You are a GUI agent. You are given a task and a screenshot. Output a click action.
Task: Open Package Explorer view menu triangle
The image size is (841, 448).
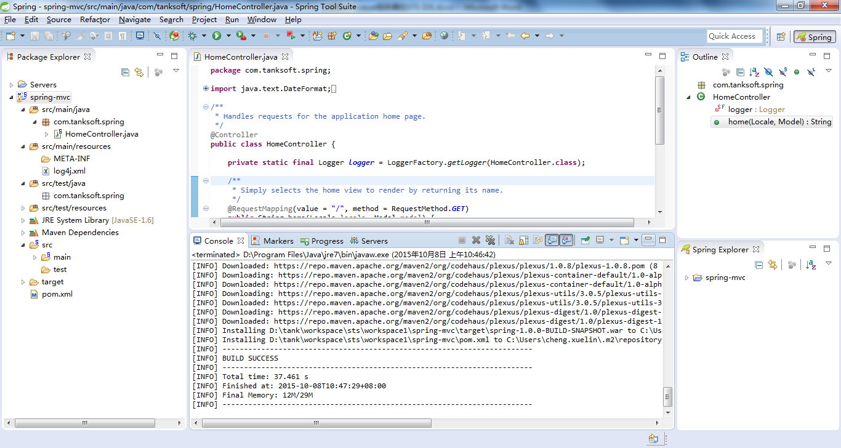tap(176, 71)
